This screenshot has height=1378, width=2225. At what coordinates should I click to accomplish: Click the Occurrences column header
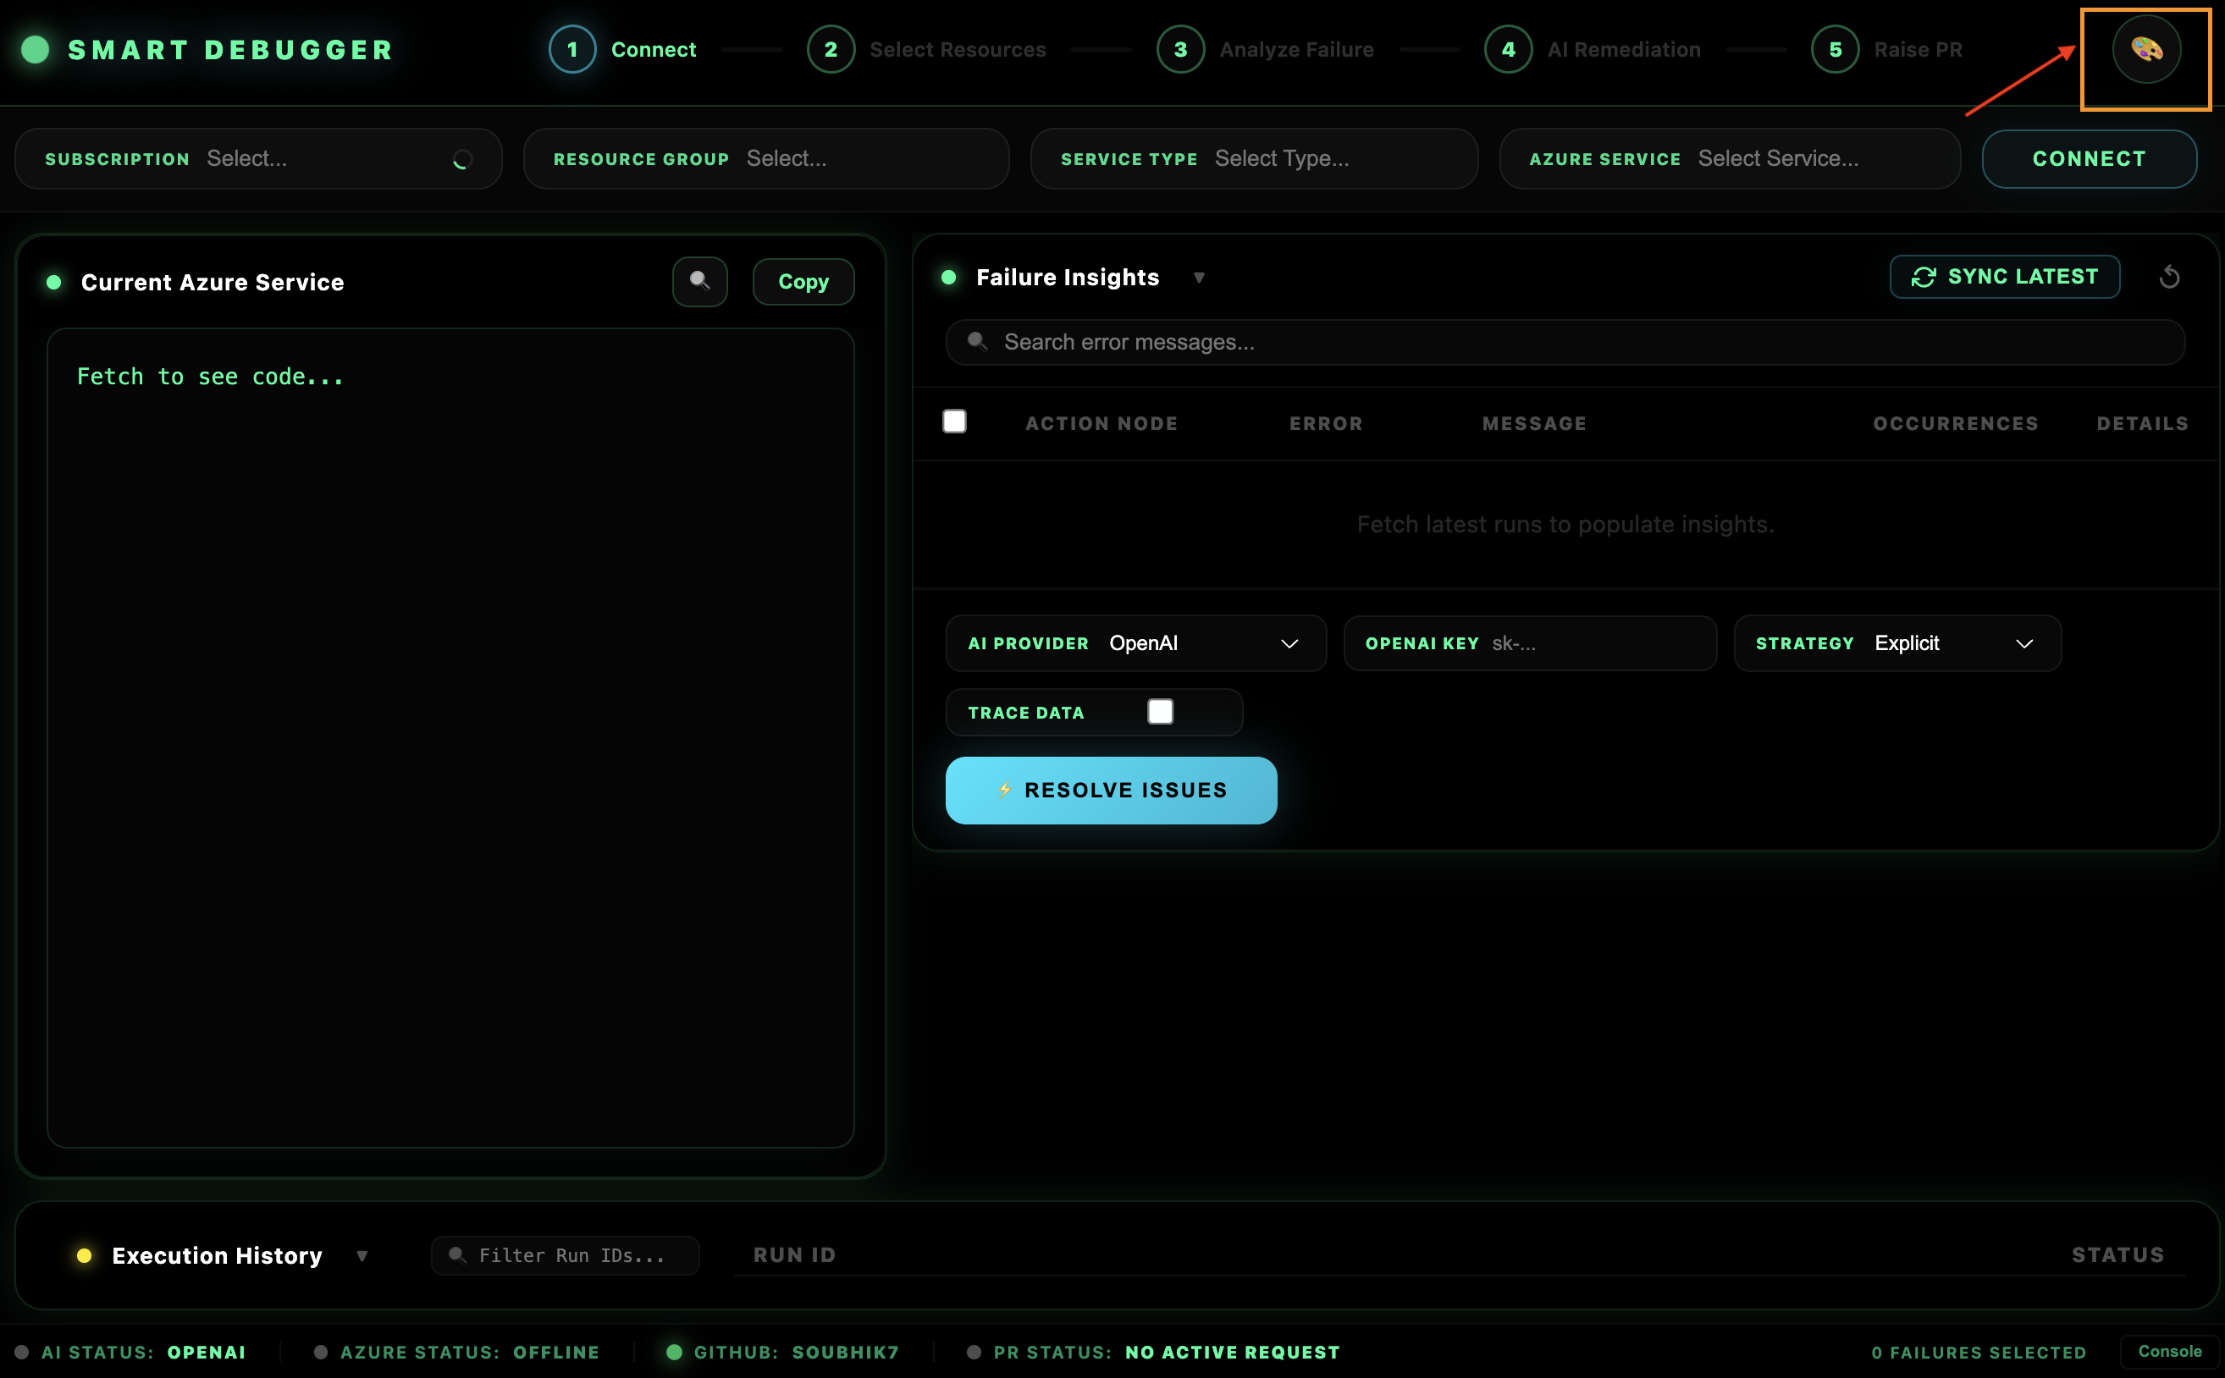(1955, 424)
